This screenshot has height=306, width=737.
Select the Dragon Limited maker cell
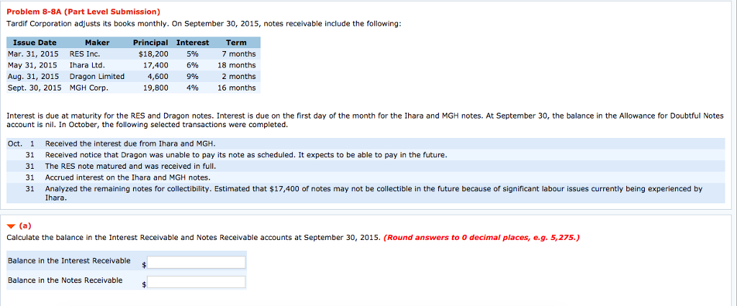pyautogui.click(x=96, y=77)
